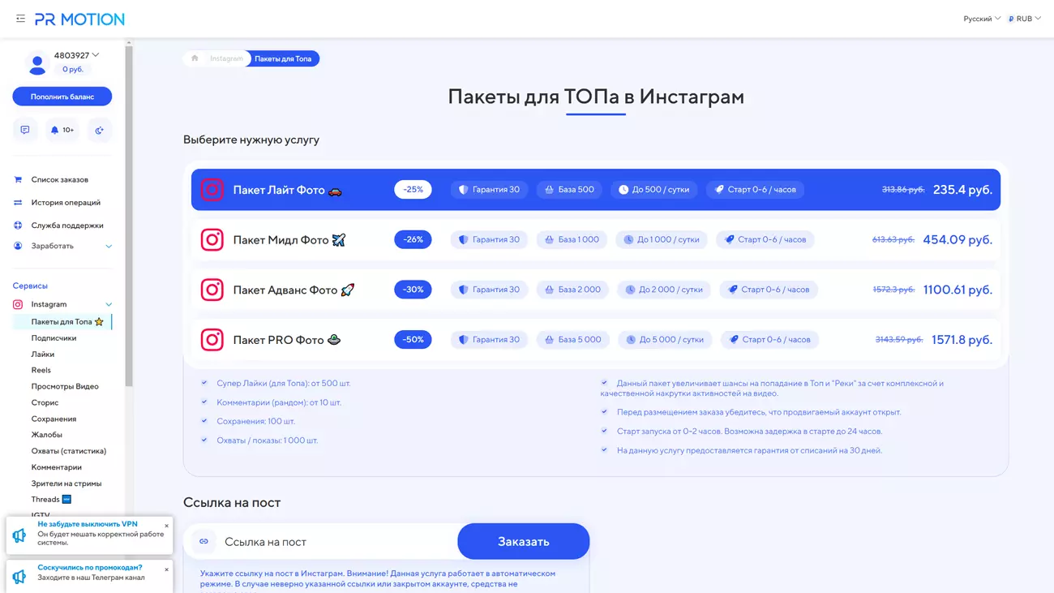Screen dimensions: 1054x593
Task: Select the Пакет PRO Фото package
Action: coord(278,340)
